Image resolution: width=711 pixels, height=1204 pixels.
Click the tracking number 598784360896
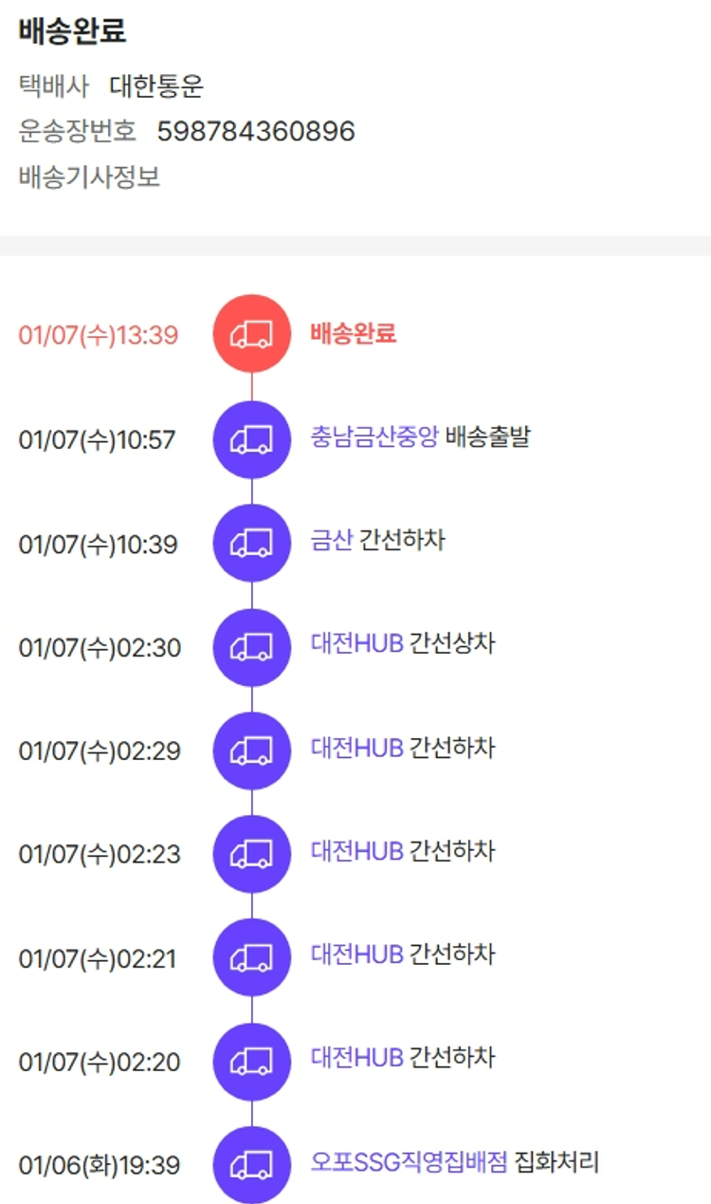click(255, 131)
